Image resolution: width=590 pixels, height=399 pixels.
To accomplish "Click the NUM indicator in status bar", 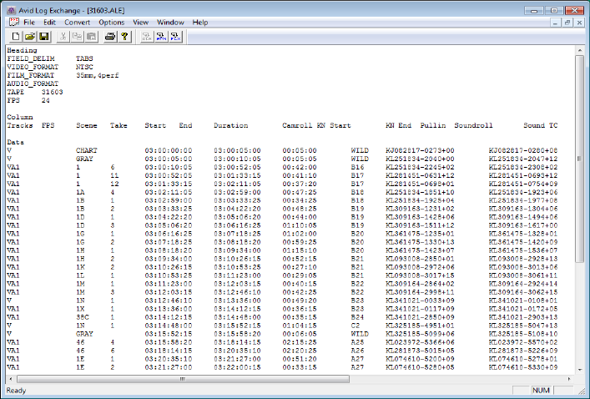I will pyautogui.click(x=541, y=391).
